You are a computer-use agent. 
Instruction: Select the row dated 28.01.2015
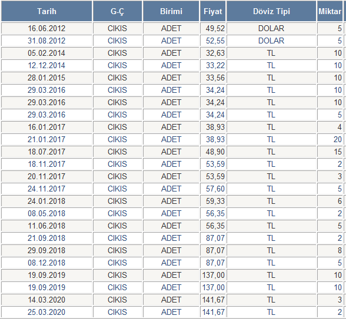172,78
